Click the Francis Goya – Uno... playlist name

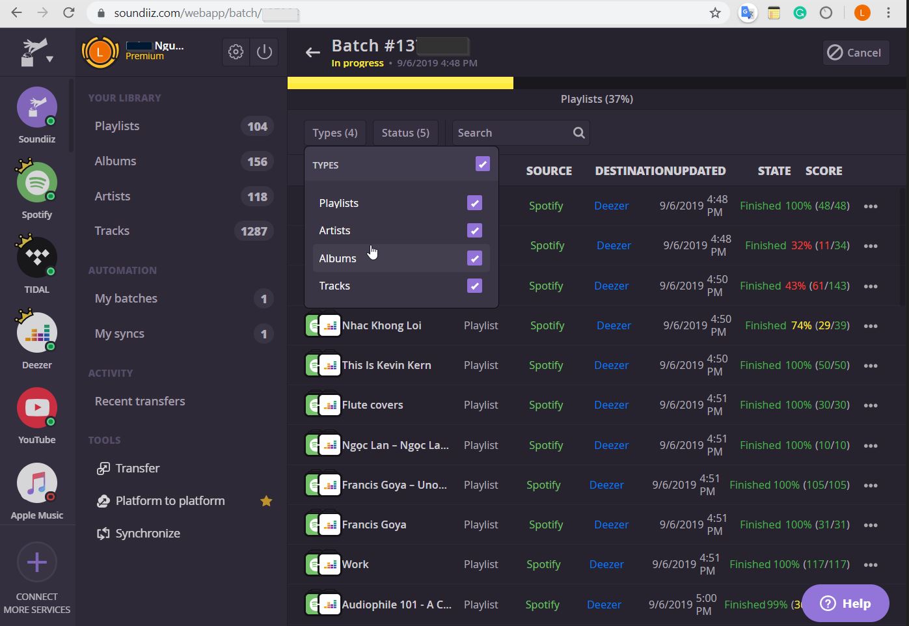[x=394, y=485]
